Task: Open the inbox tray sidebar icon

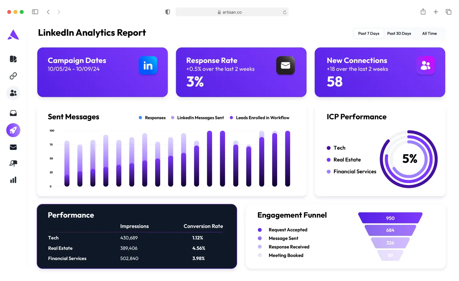Action: coord(13,113)
